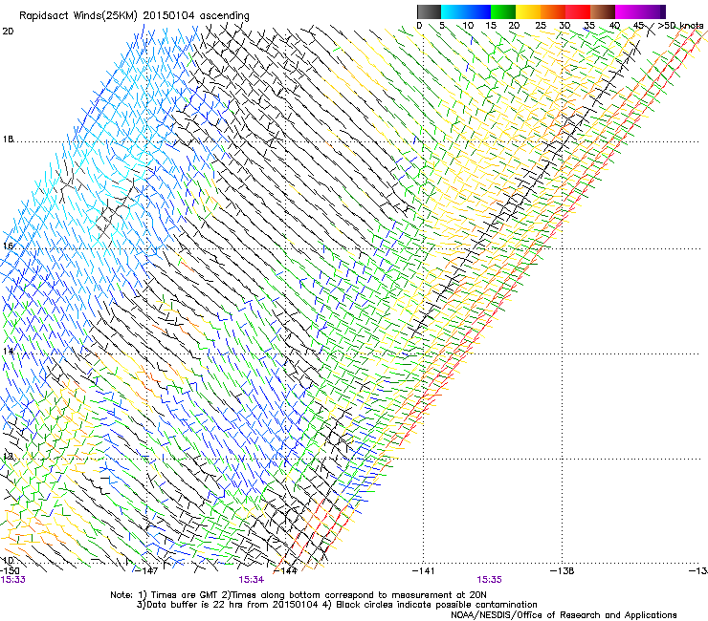Click the gray 0-5 knots color segment
This screenshot has width=708, height=621.
[x=429, y=11]
